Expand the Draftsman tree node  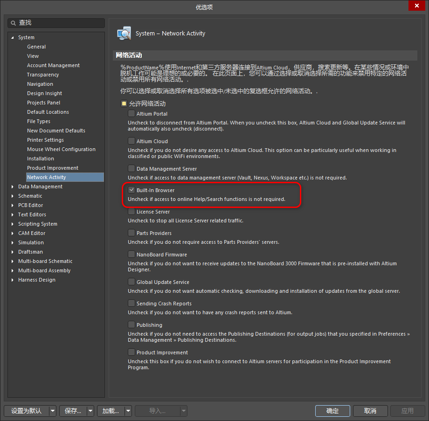pyautogui.click(x=12, y=252)
